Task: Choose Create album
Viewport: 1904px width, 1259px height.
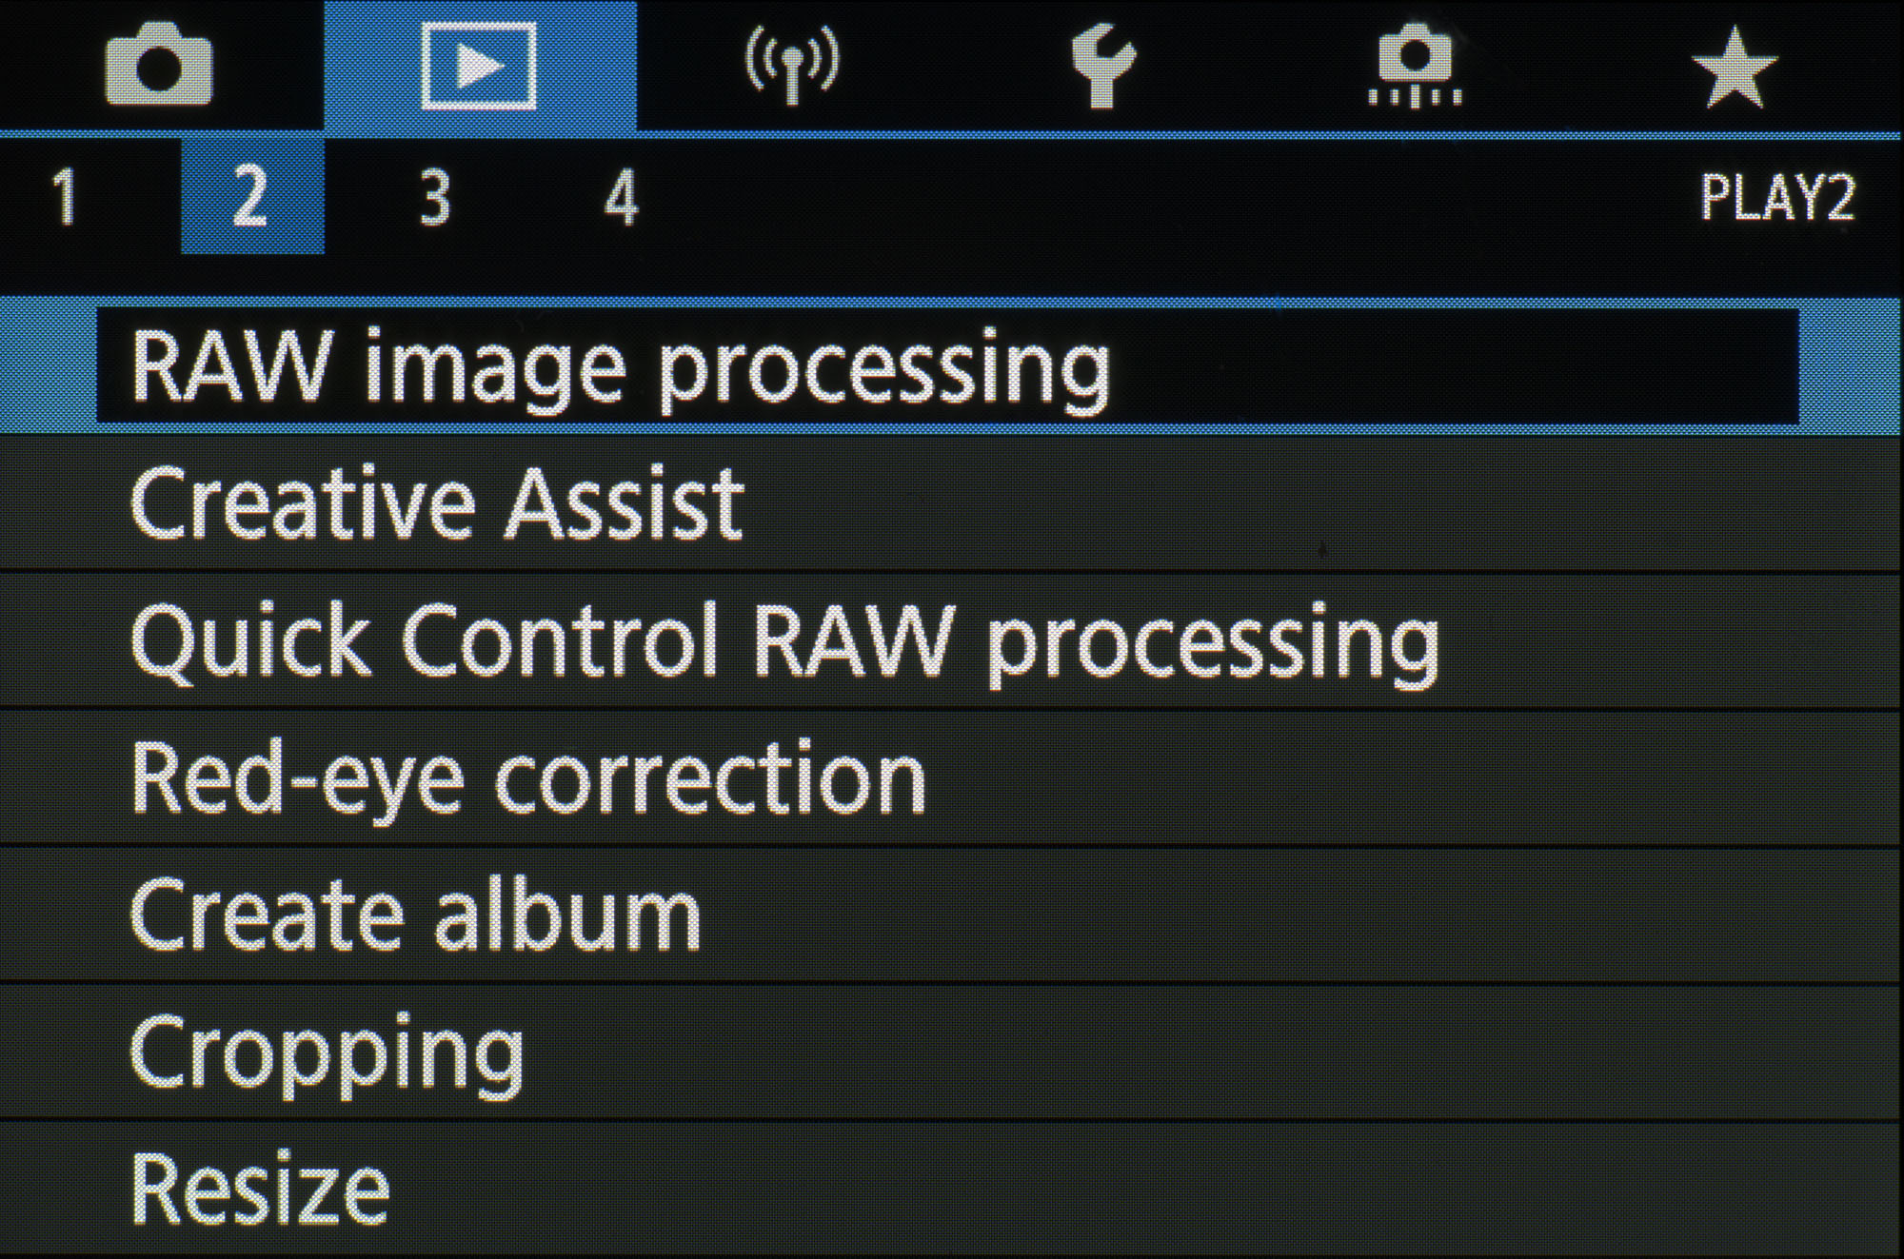Action: 415,915
